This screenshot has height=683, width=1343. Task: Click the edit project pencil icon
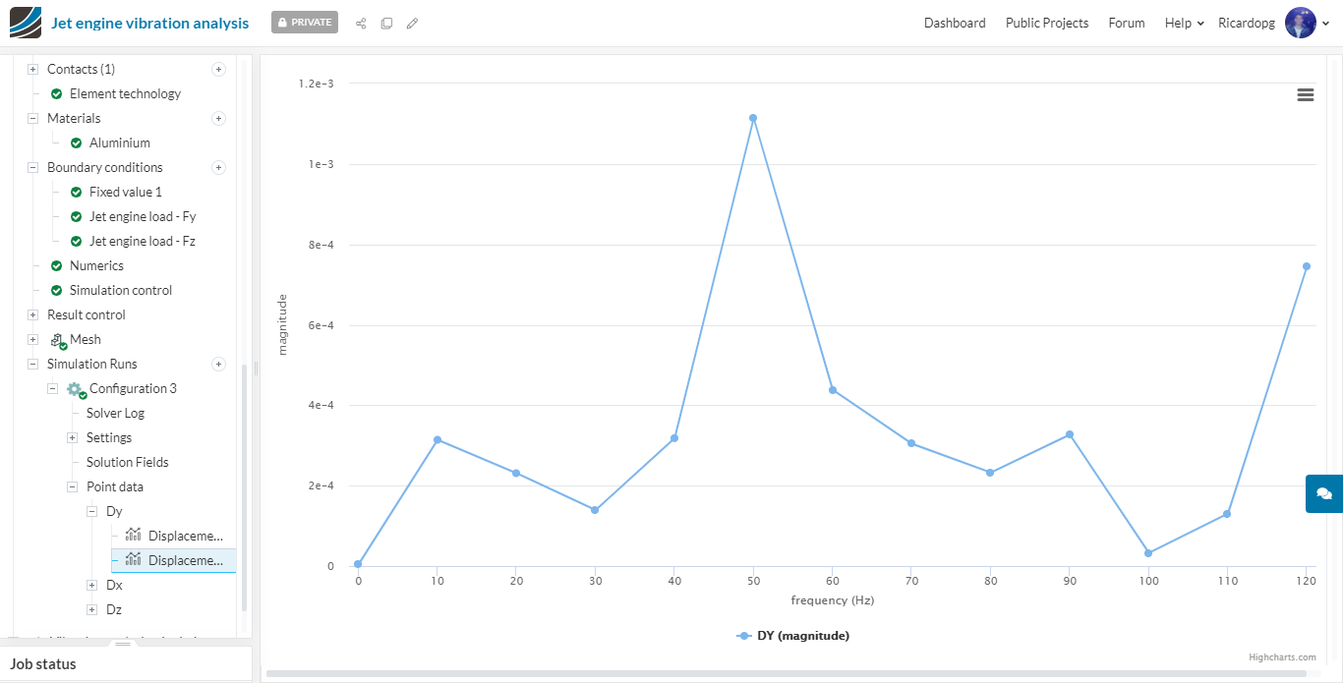412,23
